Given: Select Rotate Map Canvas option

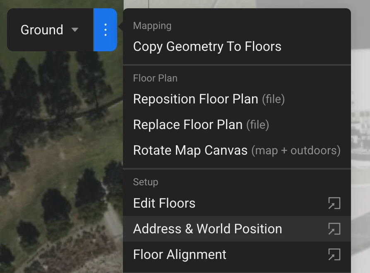Looking at the screenshot, I should [x=237, y=150].
